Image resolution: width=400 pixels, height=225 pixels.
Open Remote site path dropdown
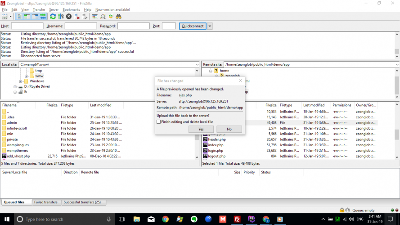[x=397, y=64]
